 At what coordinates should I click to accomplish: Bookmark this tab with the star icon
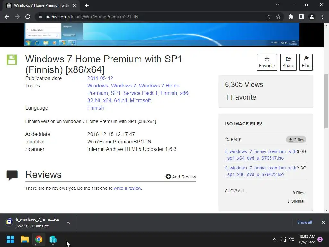point(278,17)
